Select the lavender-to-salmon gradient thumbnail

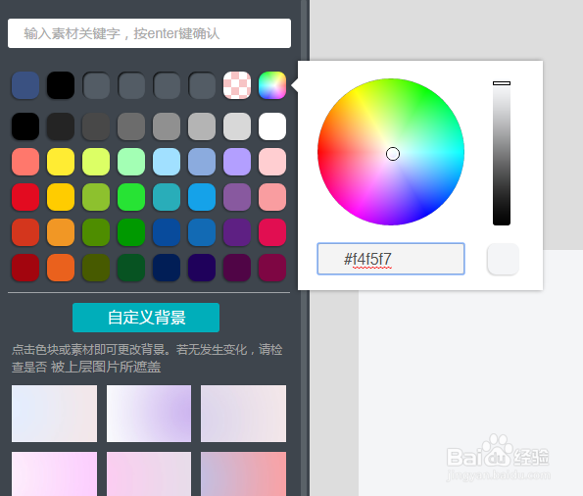(x=244, y=473)
